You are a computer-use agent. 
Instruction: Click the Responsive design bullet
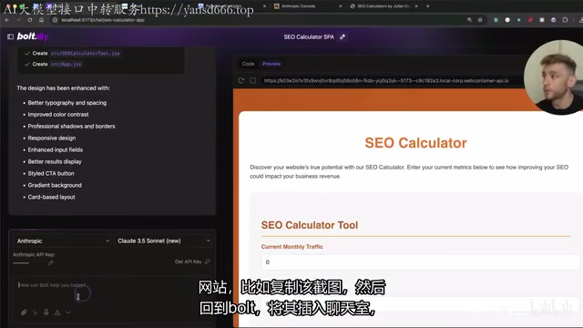[52, 138]
